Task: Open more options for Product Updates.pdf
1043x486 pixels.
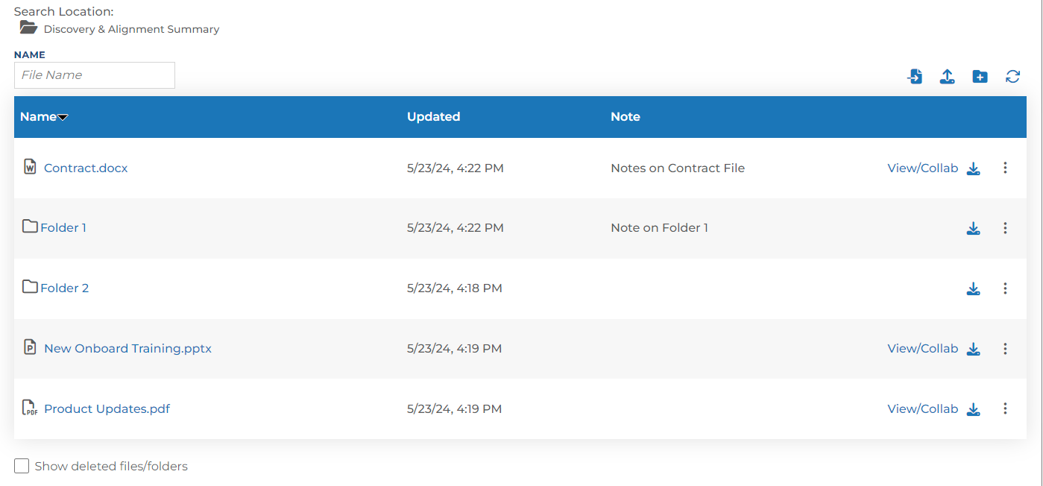Action: (1005, 408)
